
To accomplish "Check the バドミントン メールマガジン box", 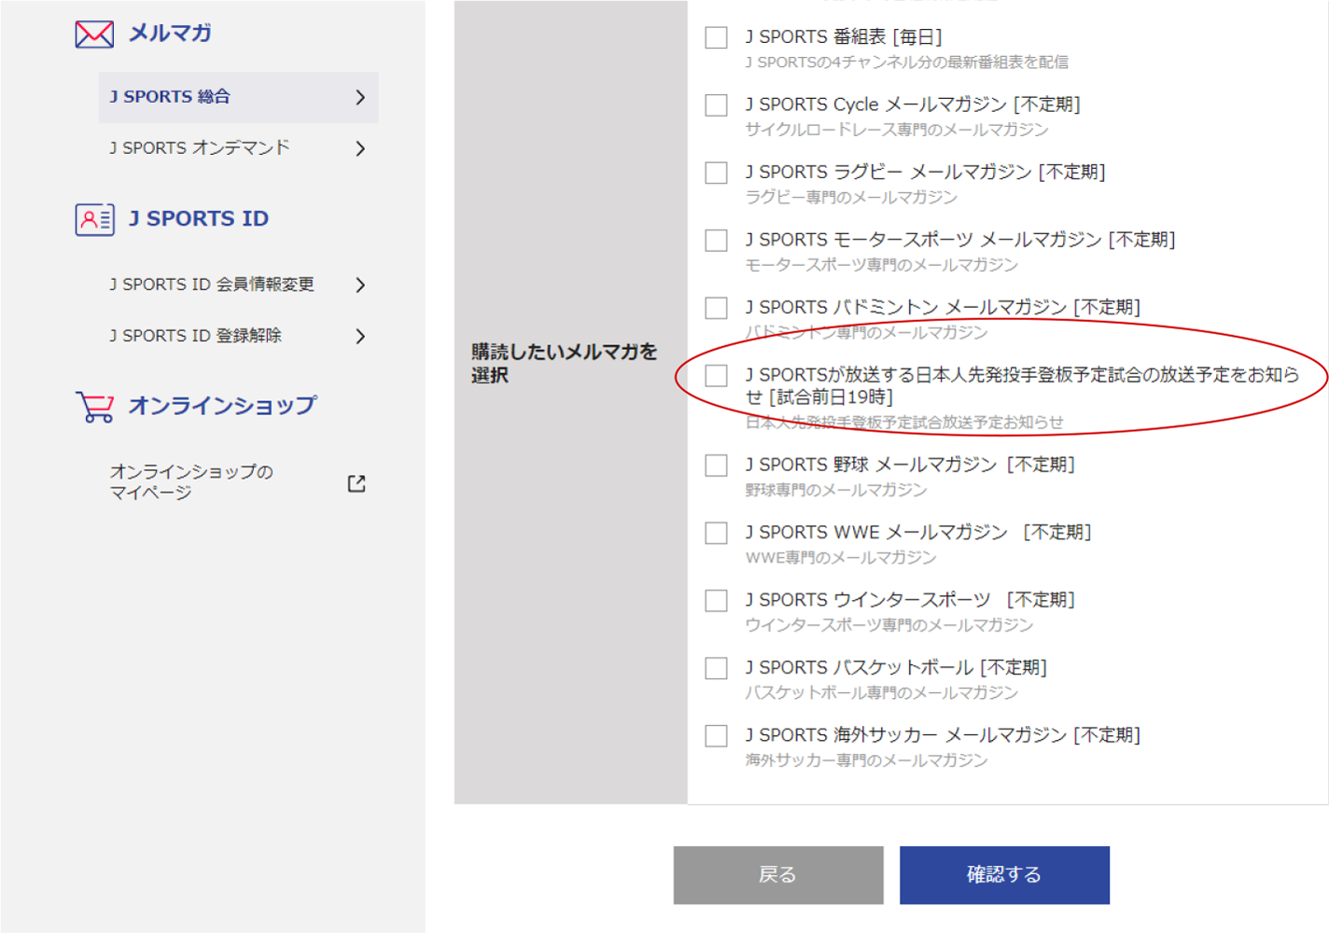I will coord(716,308).
